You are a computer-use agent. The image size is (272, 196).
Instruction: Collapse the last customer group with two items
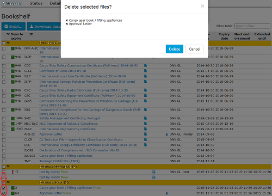[8, 182]
